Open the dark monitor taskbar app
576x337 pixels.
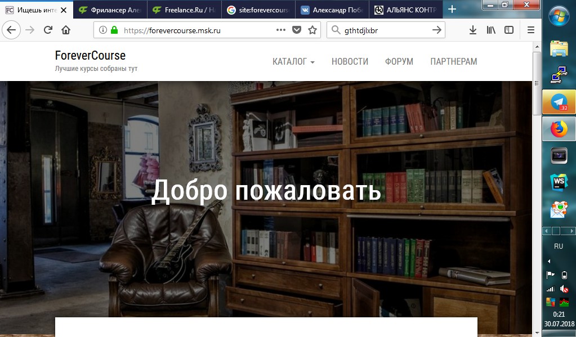[559, 156]
